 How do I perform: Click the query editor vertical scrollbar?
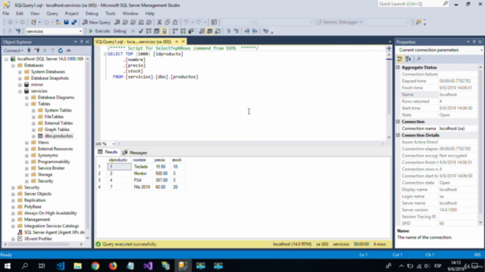[x=389, y=96]
